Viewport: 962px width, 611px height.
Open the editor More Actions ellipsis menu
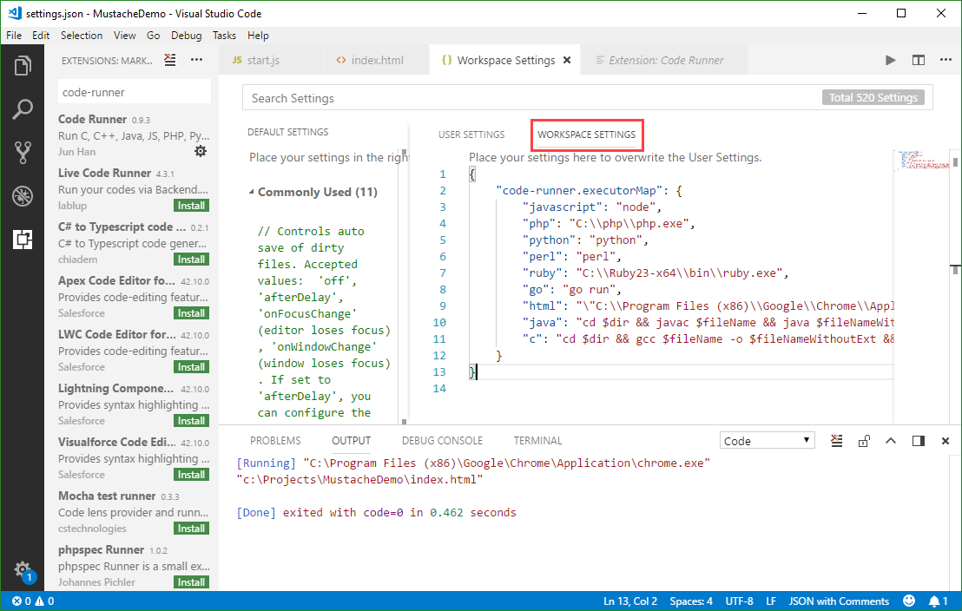[945, 60]
